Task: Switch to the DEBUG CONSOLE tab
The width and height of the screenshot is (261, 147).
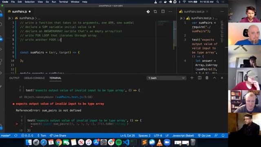Action: click(x=34, y=78)
